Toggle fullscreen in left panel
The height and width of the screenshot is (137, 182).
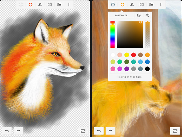click(x=83, y=131)
